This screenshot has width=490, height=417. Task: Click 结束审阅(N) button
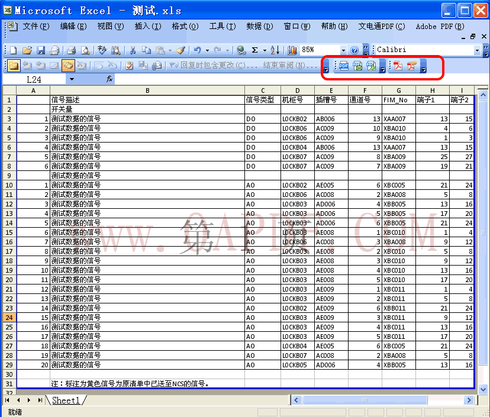click(x=290, y=65)
